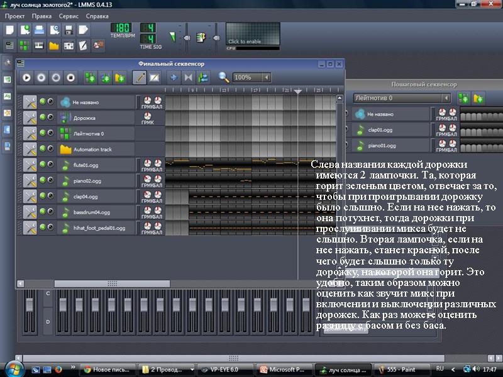Image resolution: width=503 pixels, height=377 pixels.
Task: Open the zoom percentage dropdown arrow
Action: pos(267,77)
